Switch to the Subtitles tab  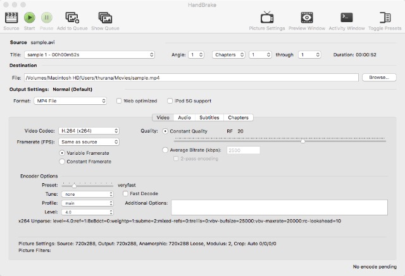(x=209, y=117)
